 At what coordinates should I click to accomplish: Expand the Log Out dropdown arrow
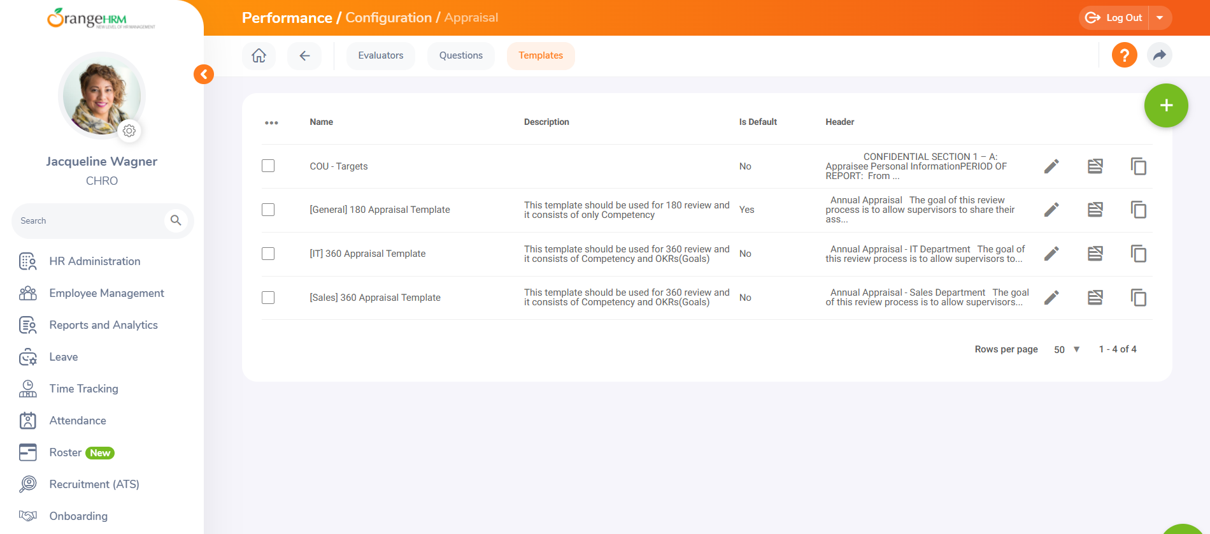[x=1160, y=18]
